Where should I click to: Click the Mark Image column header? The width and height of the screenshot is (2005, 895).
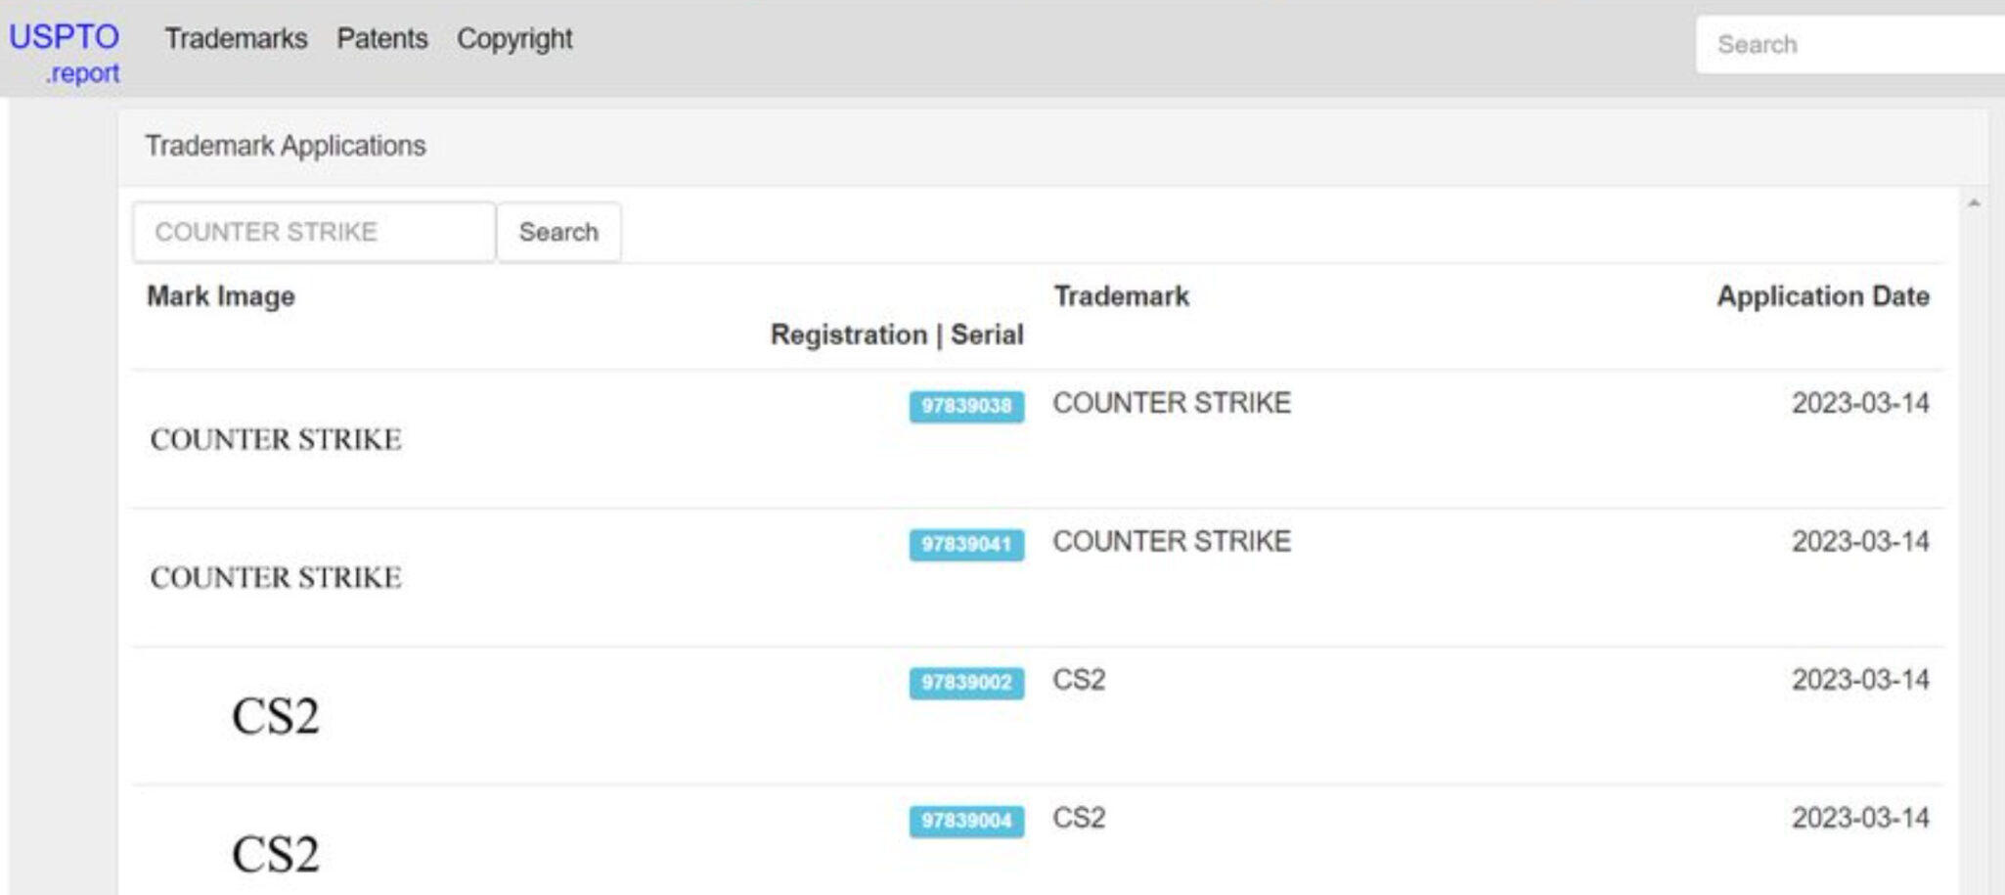(221, 296)
